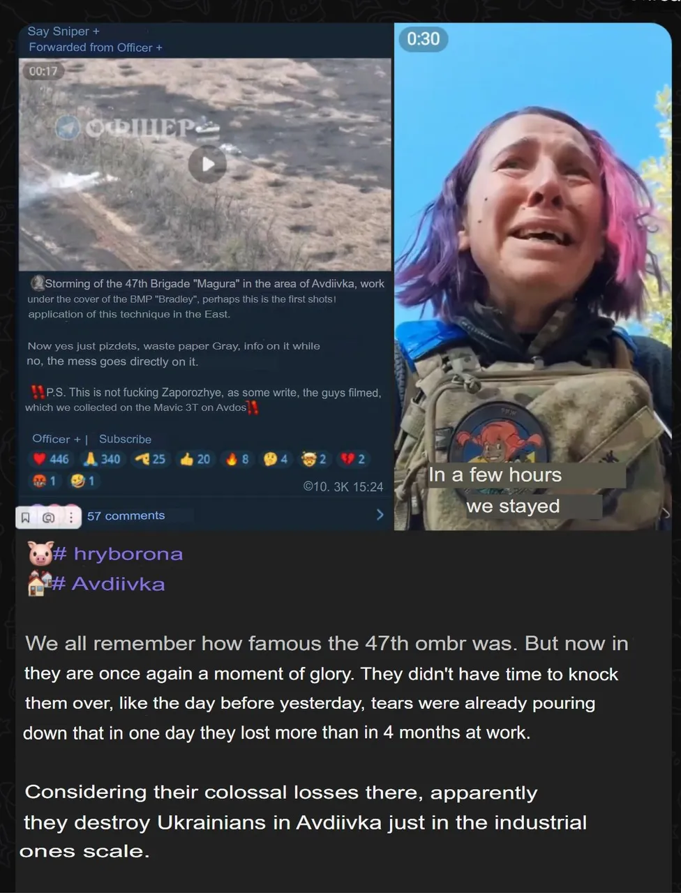The height and width of the screenshot is (893, 681).
Task: Open the Officer + channel link
Action: (57, 439)
